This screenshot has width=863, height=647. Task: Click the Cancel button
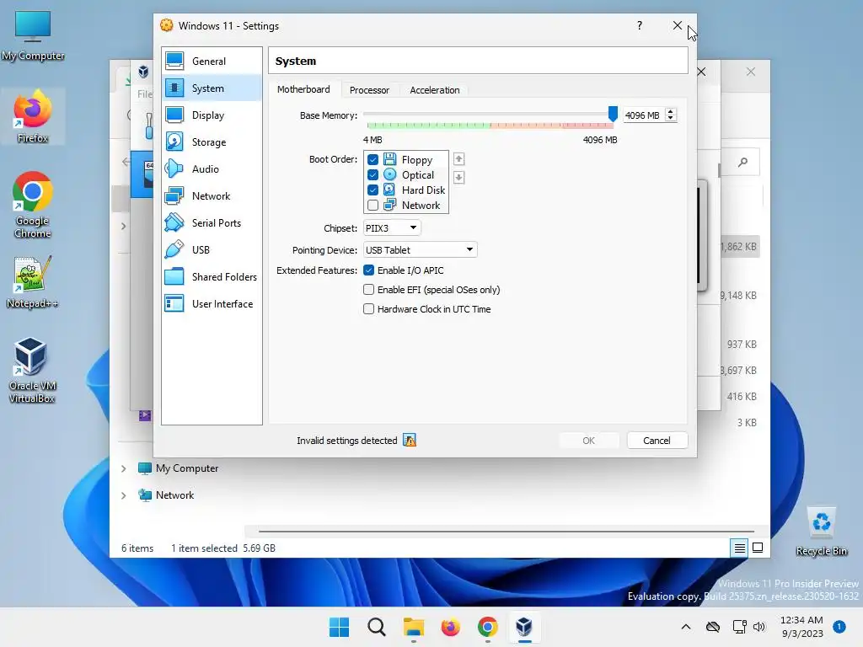tap(657, 440)
